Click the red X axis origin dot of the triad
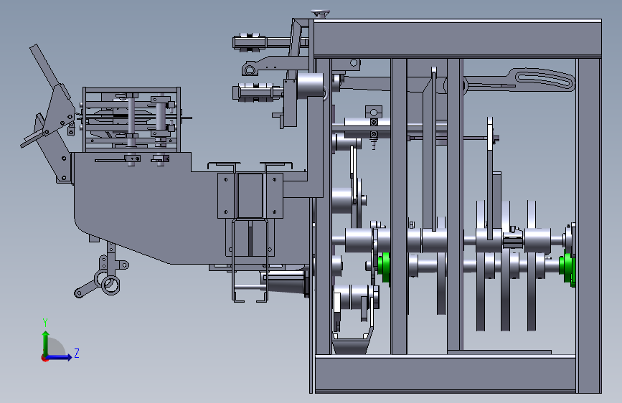This screenshot has width=622, height=403. point(44,358)
